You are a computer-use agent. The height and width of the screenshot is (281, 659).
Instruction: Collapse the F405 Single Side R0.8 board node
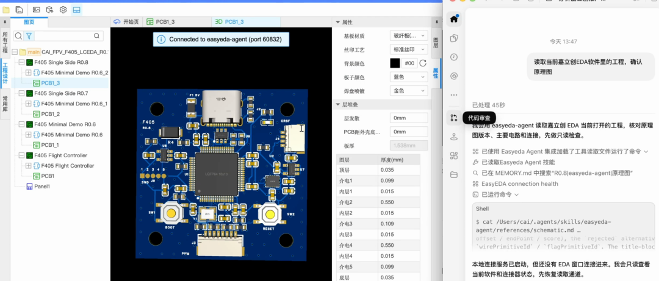pyautogui.click(x=21, y=62)
